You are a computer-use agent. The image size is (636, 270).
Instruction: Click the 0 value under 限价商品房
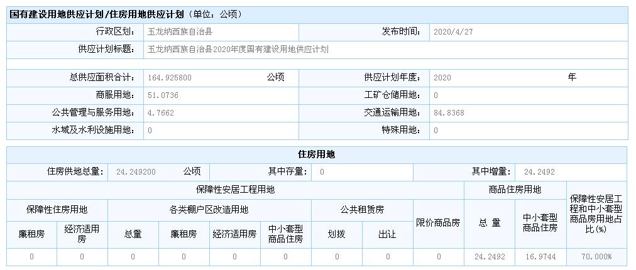click(439, 257)
